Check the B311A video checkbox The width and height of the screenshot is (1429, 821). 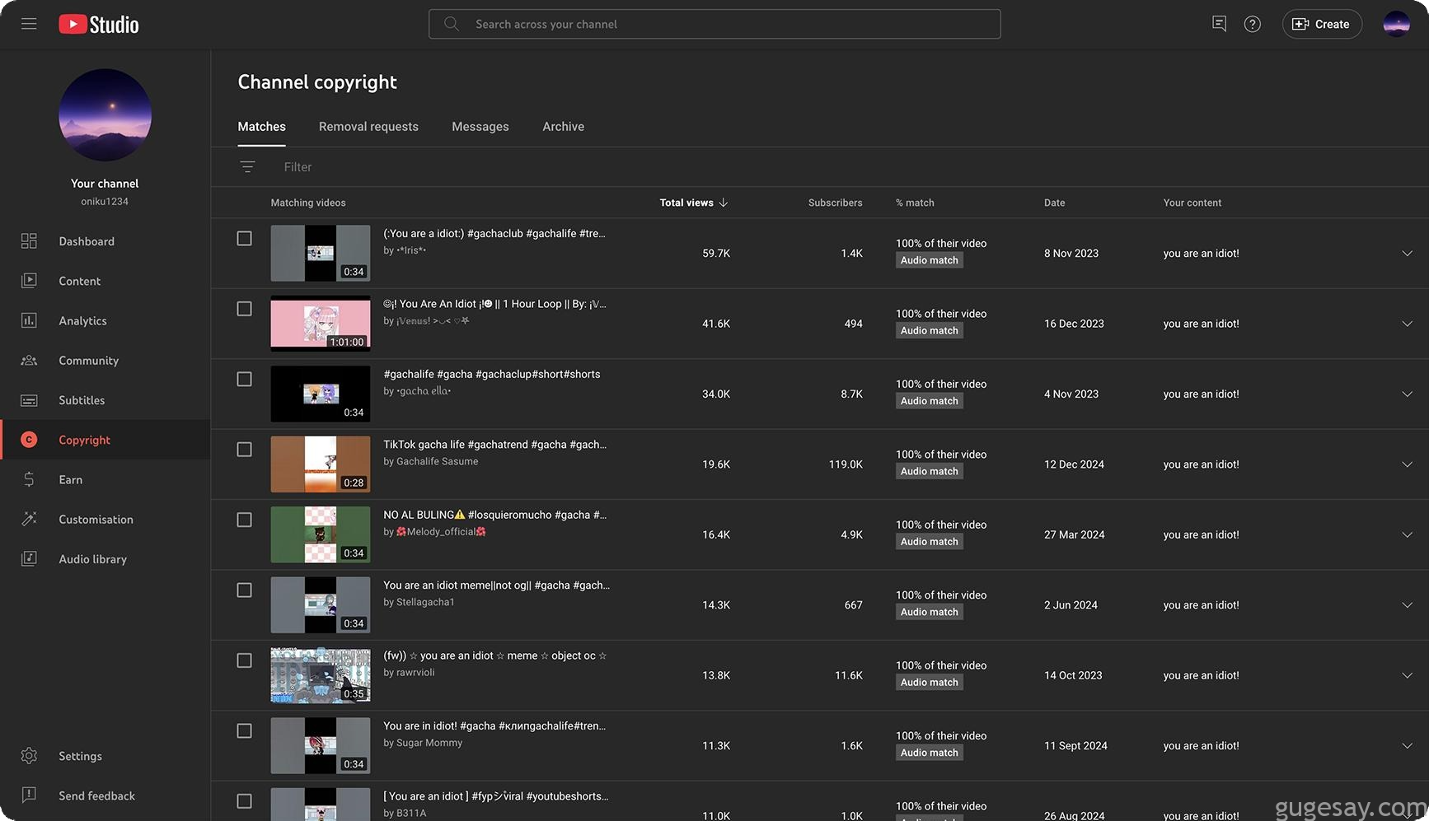(245, 801)
